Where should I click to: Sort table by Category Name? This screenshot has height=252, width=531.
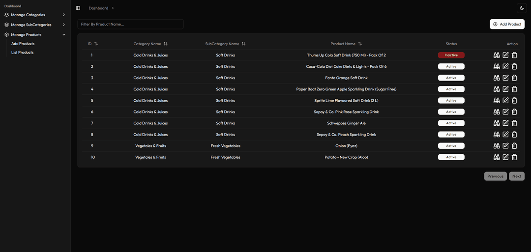pos(150,44)
